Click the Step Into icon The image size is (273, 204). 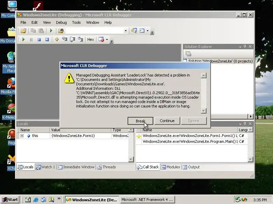[64, 39]
